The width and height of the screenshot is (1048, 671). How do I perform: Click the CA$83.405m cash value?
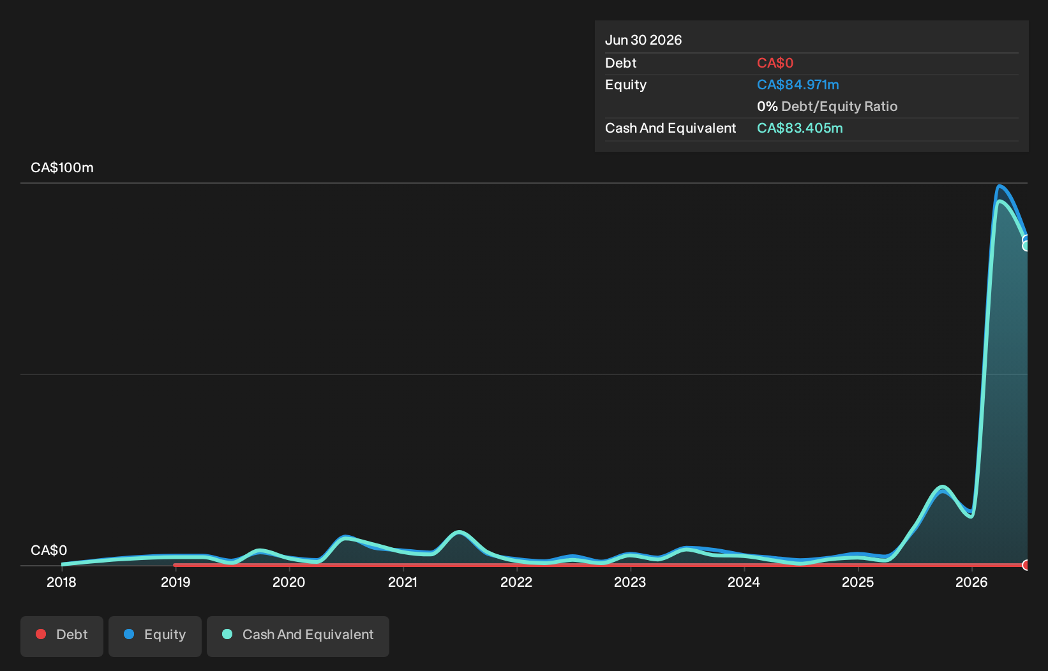point(800,128)
